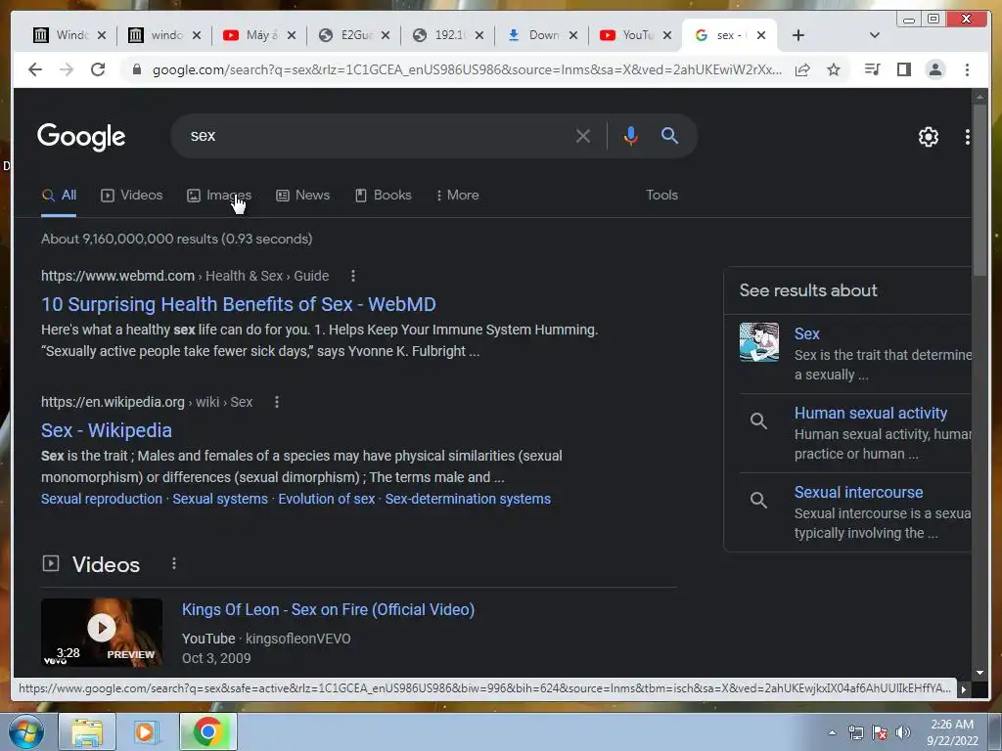Viewport: 1002px width, 751px height.
Task: Click the browser forward arrow
Action: 67,69
